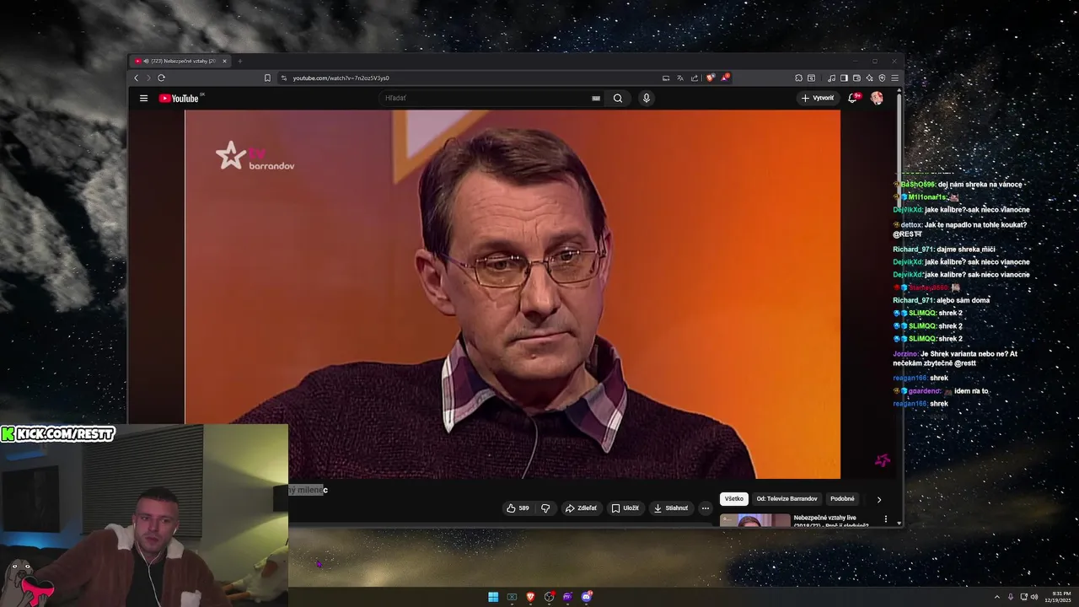Viewport: 1079px width, 607px height.
Task: Click the youtube.com address bar URL
Action: pyautogui.click(x=341, y=78)
